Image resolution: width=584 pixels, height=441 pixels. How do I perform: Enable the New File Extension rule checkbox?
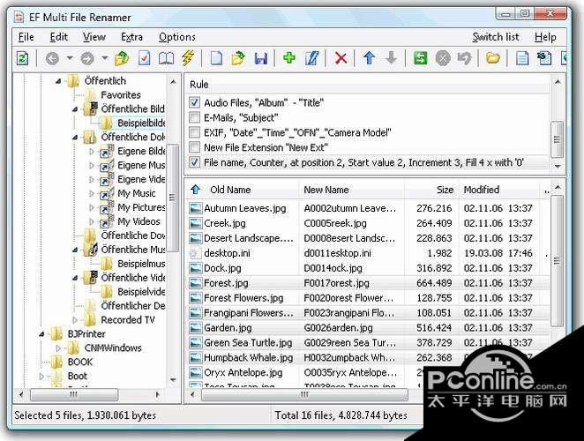[x=194, y=147]
